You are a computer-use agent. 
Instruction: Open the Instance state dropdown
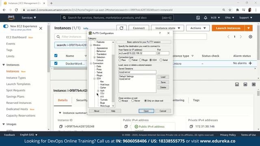pyautogui.click(x=167, y=28)
